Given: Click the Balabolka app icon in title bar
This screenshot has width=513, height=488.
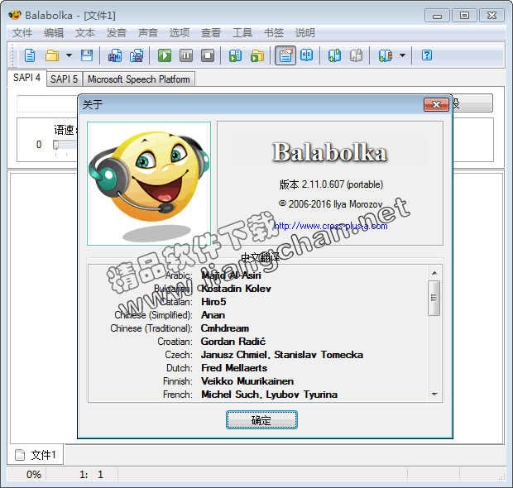Looking at the screenshot, I should (14, 15).
